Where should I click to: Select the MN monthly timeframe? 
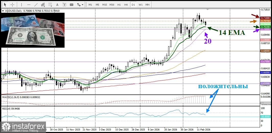point(147,5)
